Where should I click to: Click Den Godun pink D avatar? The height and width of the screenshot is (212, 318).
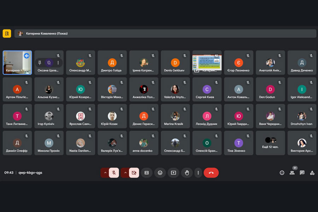[270, 89]
